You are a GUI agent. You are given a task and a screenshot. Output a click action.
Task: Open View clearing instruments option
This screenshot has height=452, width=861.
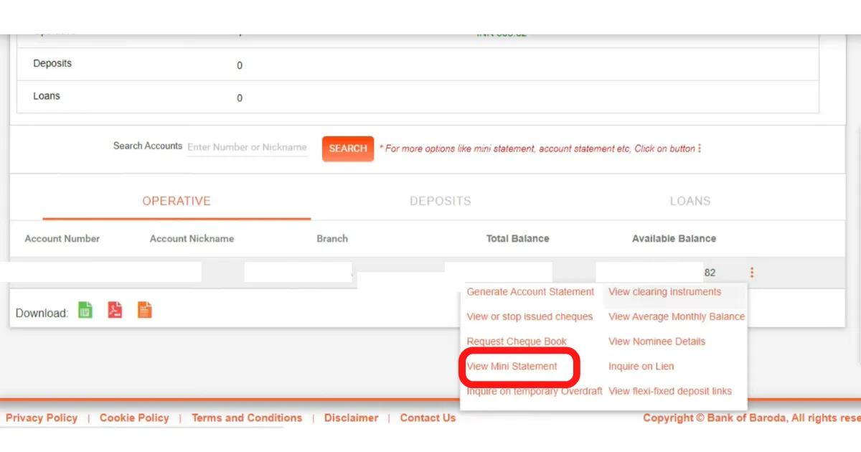pyautogui.click(x=664, y=292)
